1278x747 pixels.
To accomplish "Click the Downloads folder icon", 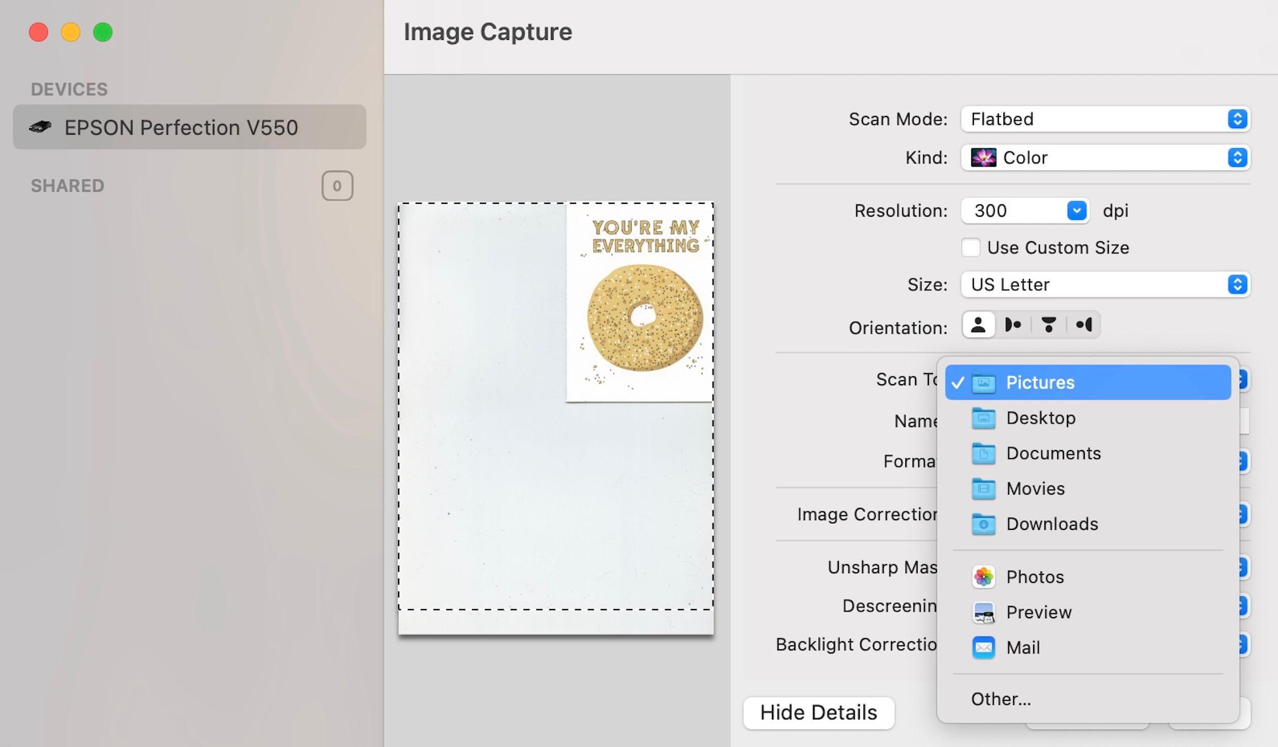I will pos(984,524).
